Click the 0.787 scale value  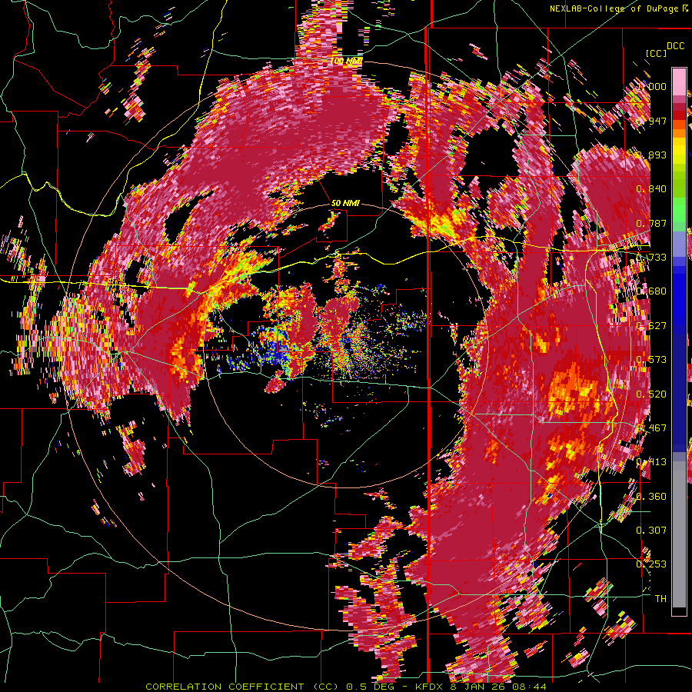click(651, 223)
